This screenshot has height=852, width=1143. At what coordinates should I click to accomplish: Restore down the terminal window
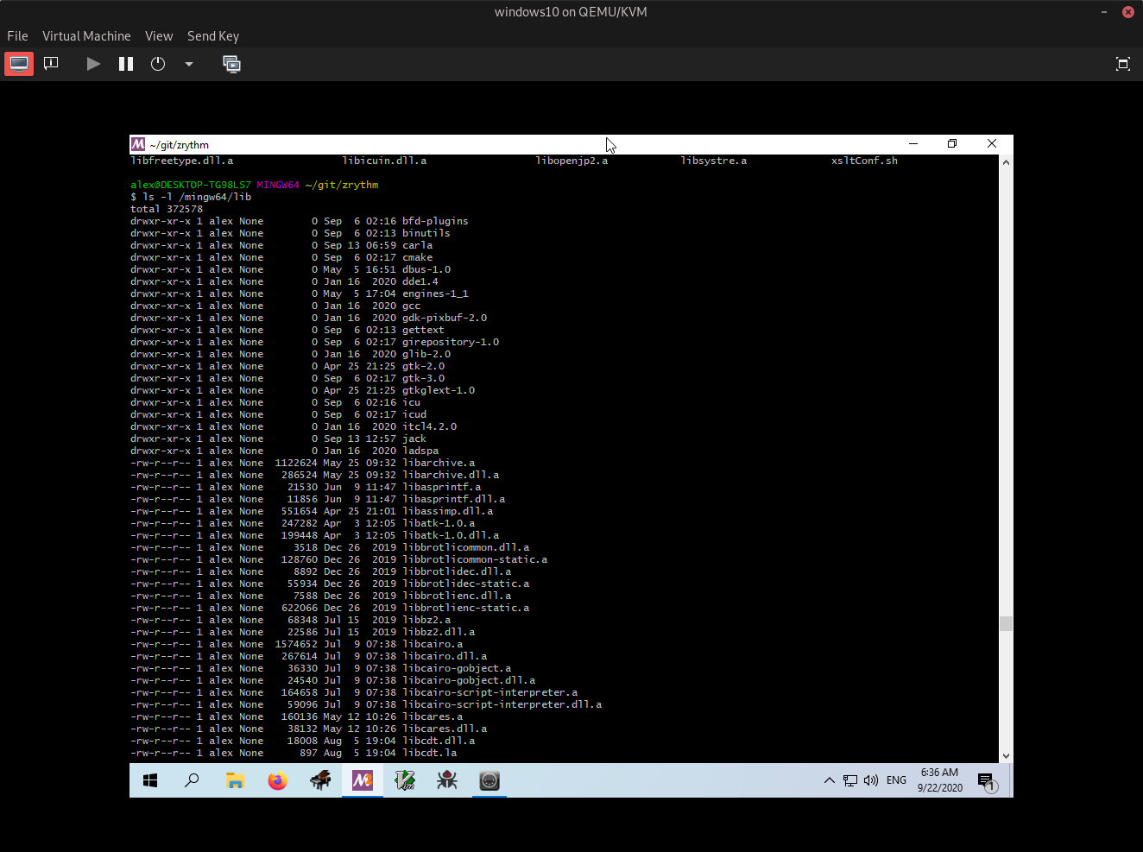point(952,144)
